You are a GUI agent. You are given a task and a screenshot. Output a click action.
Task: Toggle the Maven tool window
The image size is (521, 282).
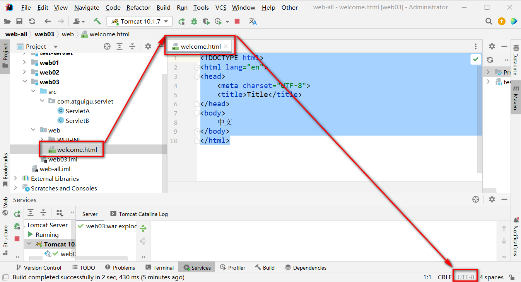(x=516, y=101)
